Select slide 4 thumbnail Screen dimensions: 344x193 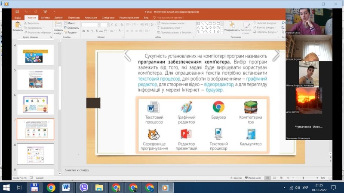tap(36, 55)
